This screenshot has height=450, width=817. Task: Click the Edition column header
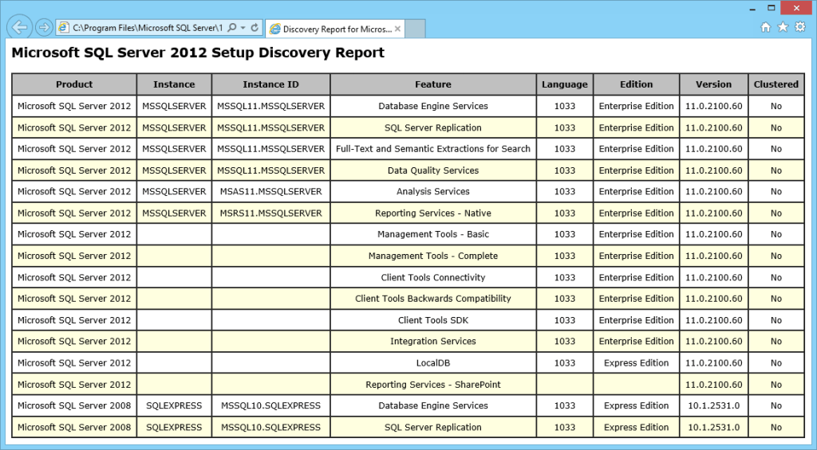click(x=636, y=84)
